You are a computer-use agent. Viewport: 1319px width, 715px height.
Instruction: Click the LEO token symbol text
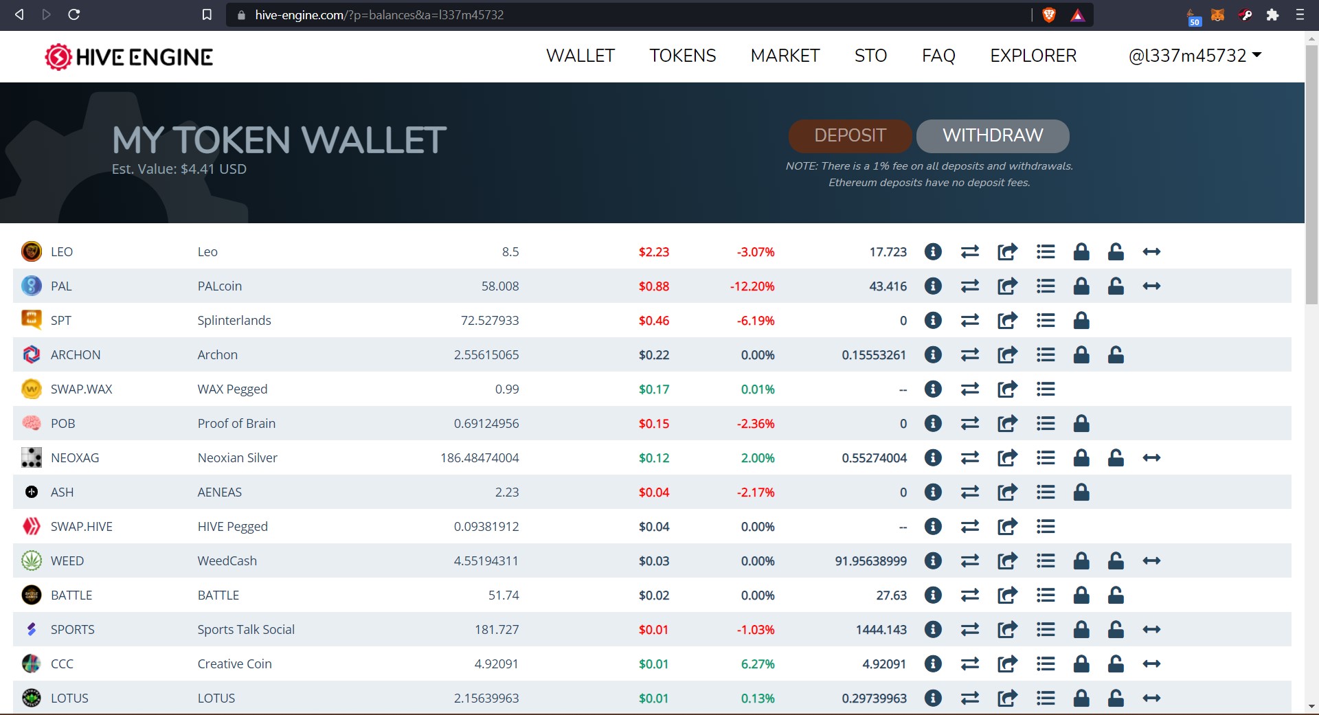(x=62, y=252)
